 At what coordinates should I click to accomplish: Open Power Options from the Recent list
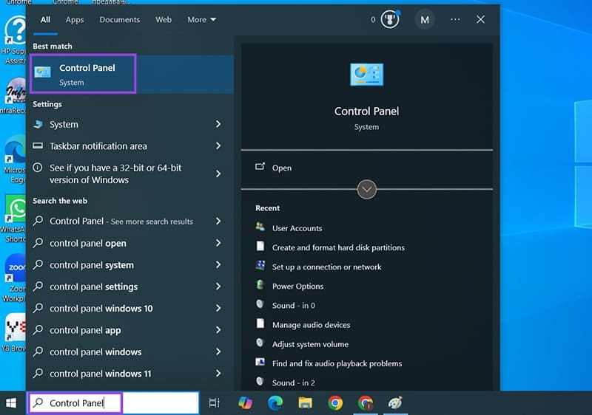297,287
